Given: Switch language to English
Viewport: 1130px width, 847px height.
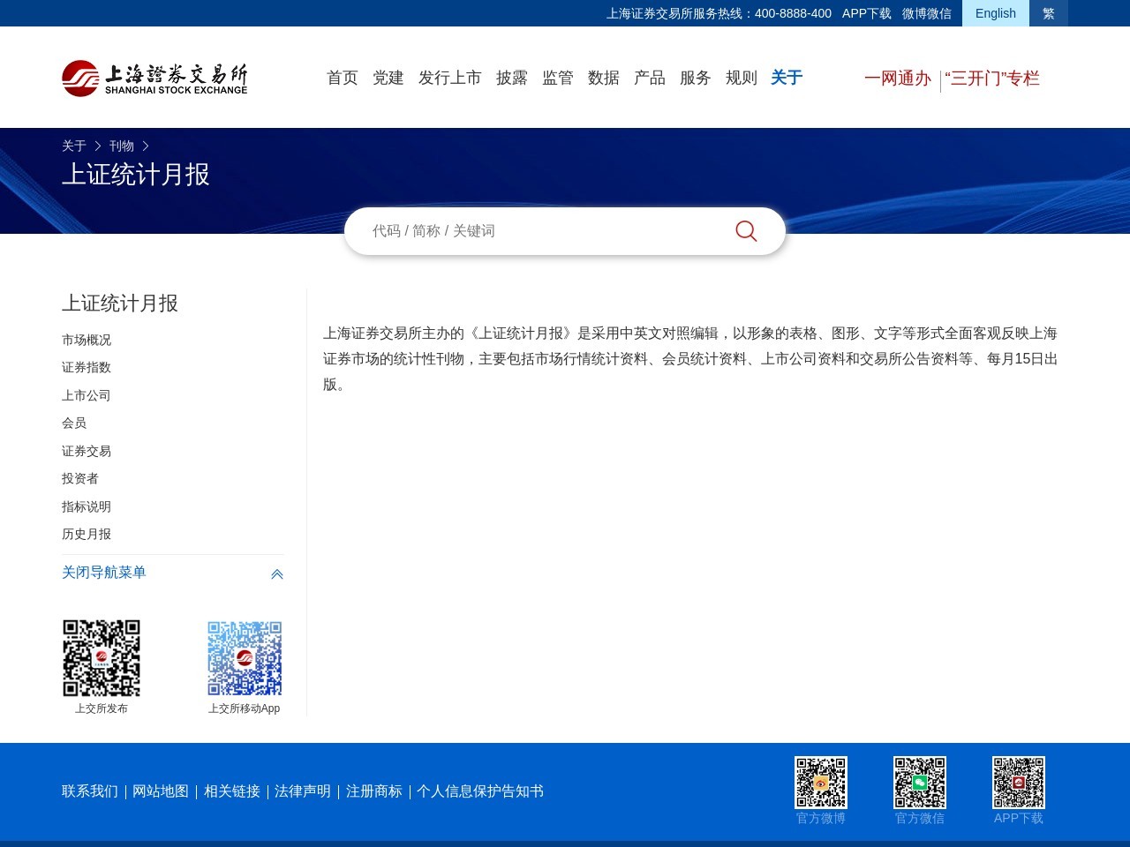Looking at the screenshot, I should click(996, 13).
